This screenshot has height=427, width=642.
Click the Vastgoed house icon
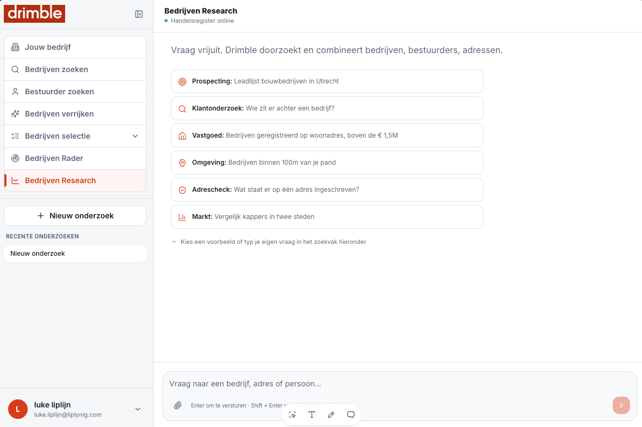click(182, 136)
